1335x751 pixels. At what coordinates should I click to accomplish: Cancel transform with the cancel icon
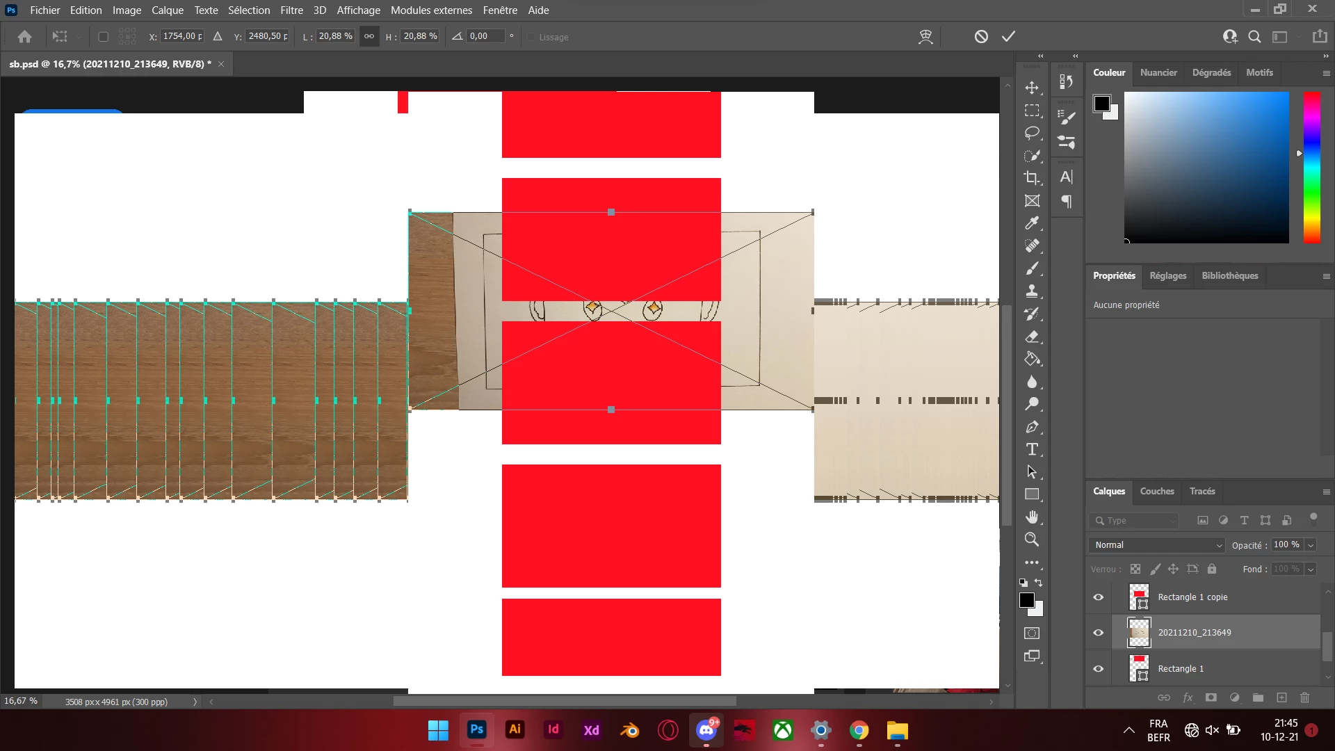(981, 37)
